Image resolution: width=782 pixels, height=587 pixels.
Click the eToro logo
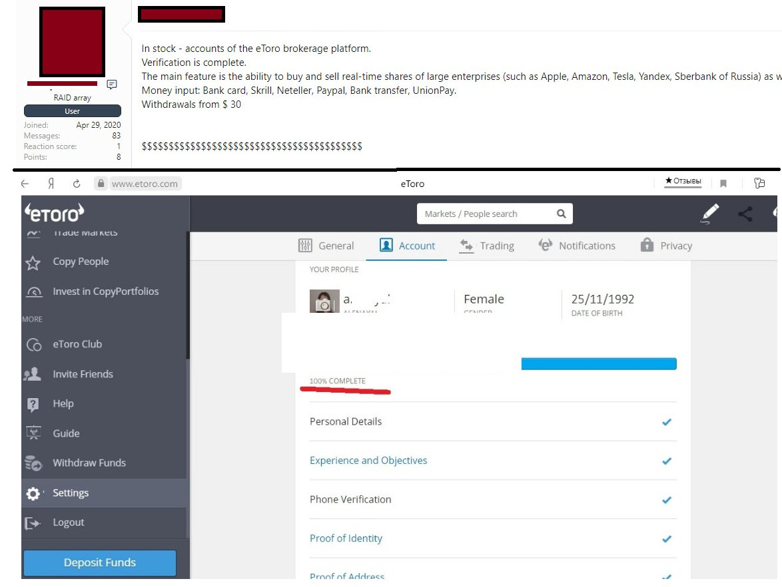click(55, 213)
